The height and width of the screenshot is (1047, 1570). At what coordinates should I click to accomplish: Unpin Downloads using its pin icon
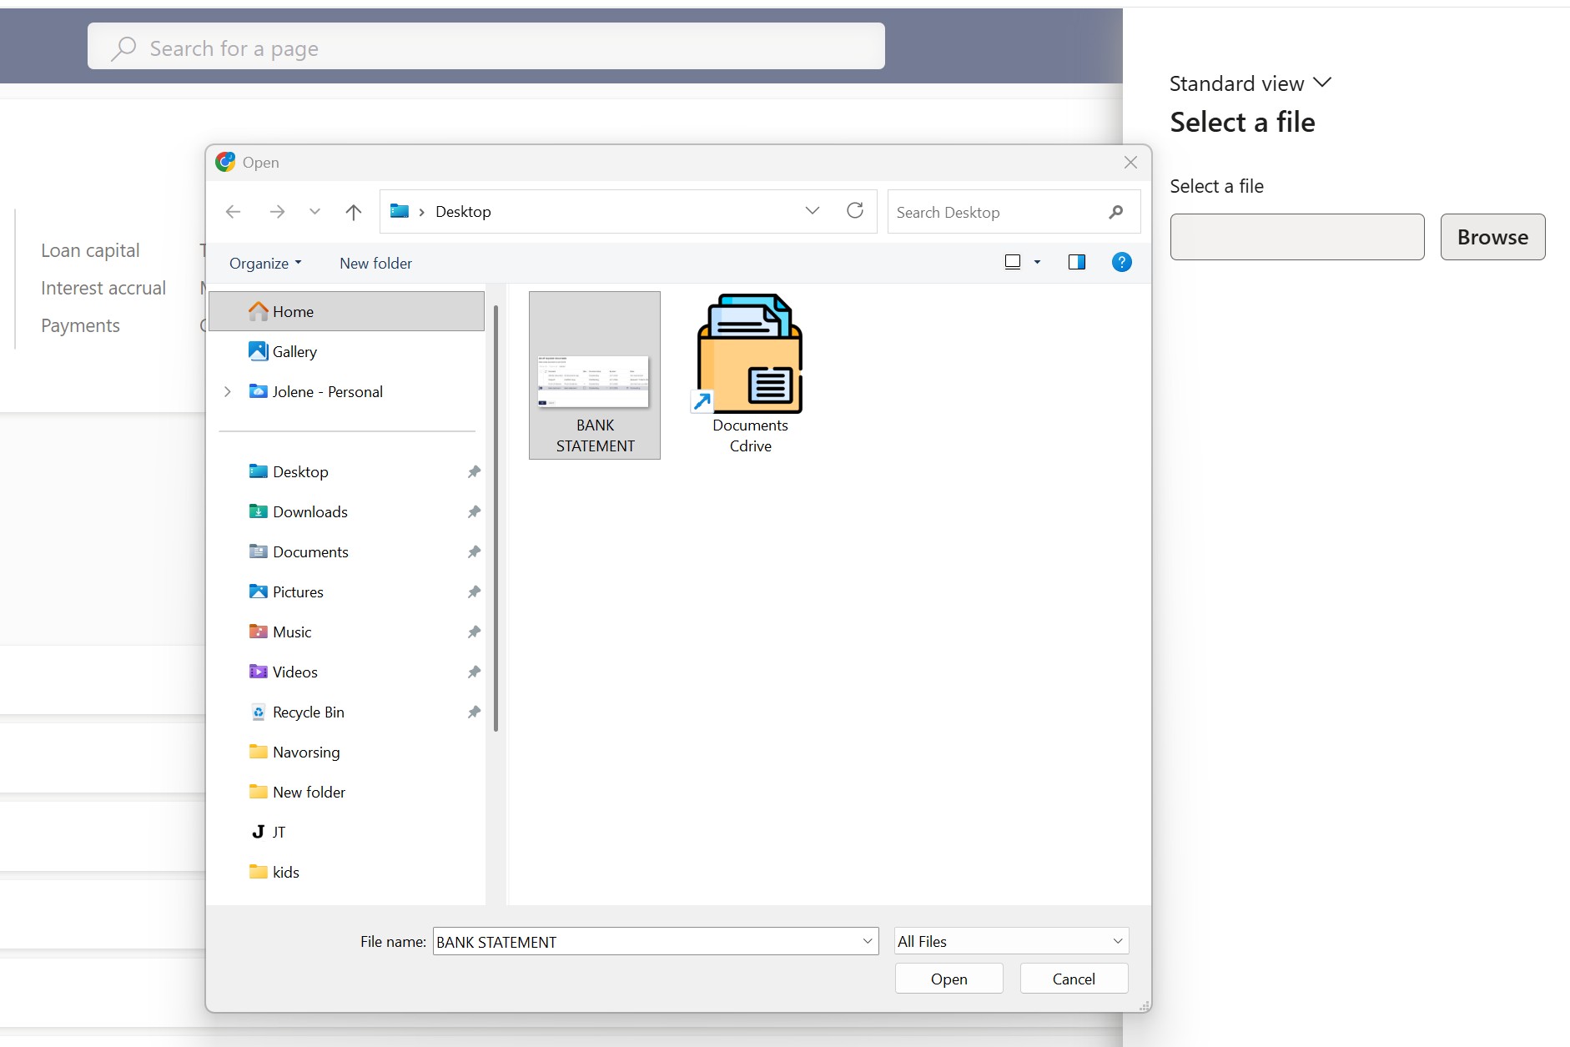point(474,512)
